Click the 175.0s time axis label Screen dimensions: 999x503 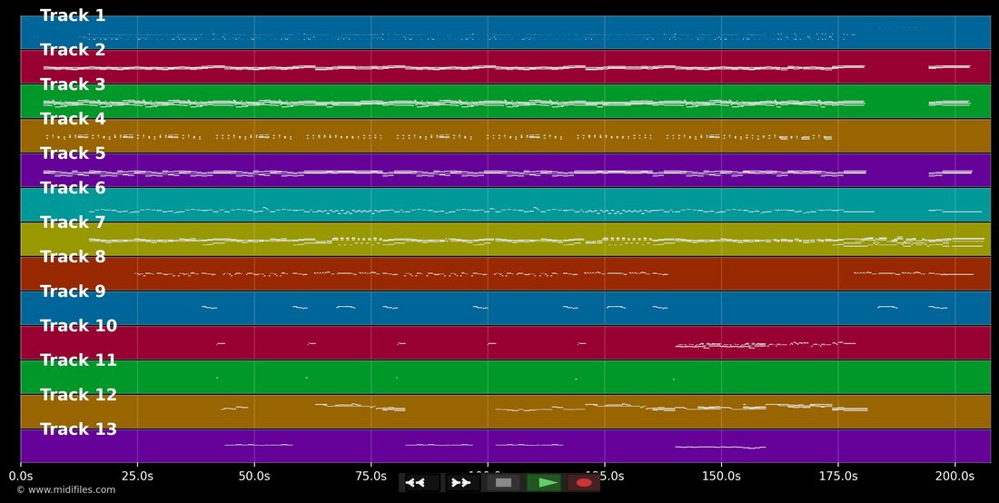click(x=838, y=476)
